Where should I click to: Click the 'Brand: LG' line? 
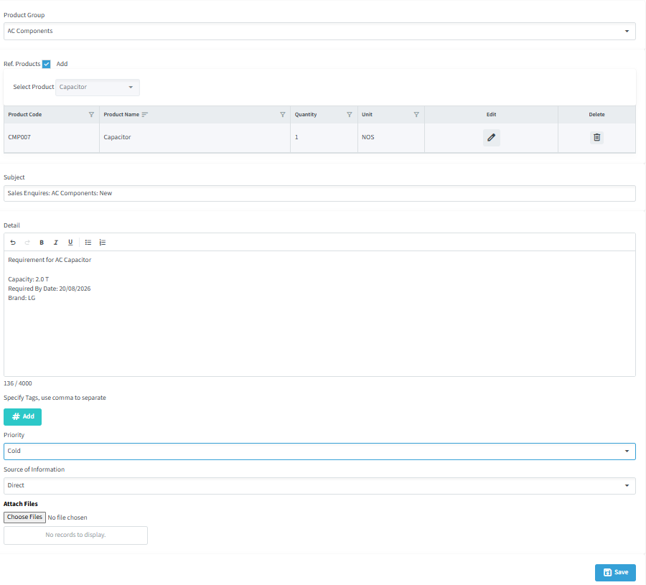tap(22, 298)
